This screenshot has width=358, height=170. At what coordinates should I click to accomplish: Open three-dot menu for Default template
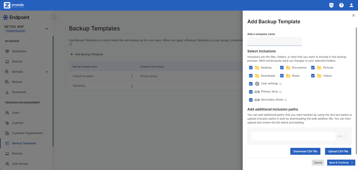pos(132,76)
